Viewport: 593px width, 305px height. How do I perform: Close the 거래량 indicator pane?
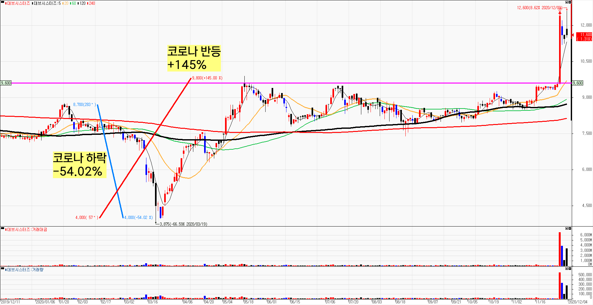click(570, 269)
